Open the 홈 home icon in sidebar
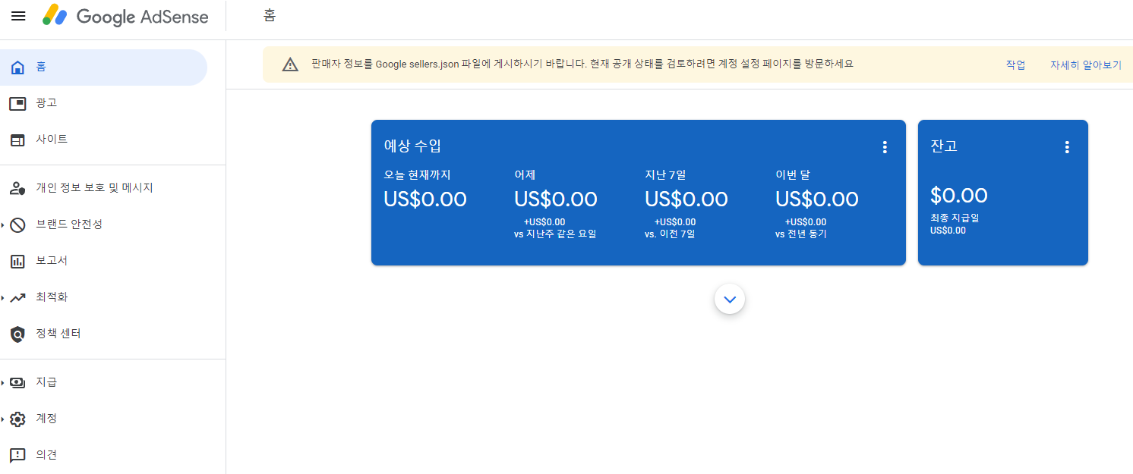Image resolution: width=1133 pixels, height=474 pixels. pos(17,67)
